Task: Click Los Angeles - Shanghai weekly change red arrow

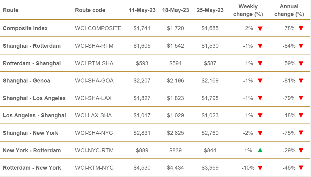Action: (x=260, y=116)
